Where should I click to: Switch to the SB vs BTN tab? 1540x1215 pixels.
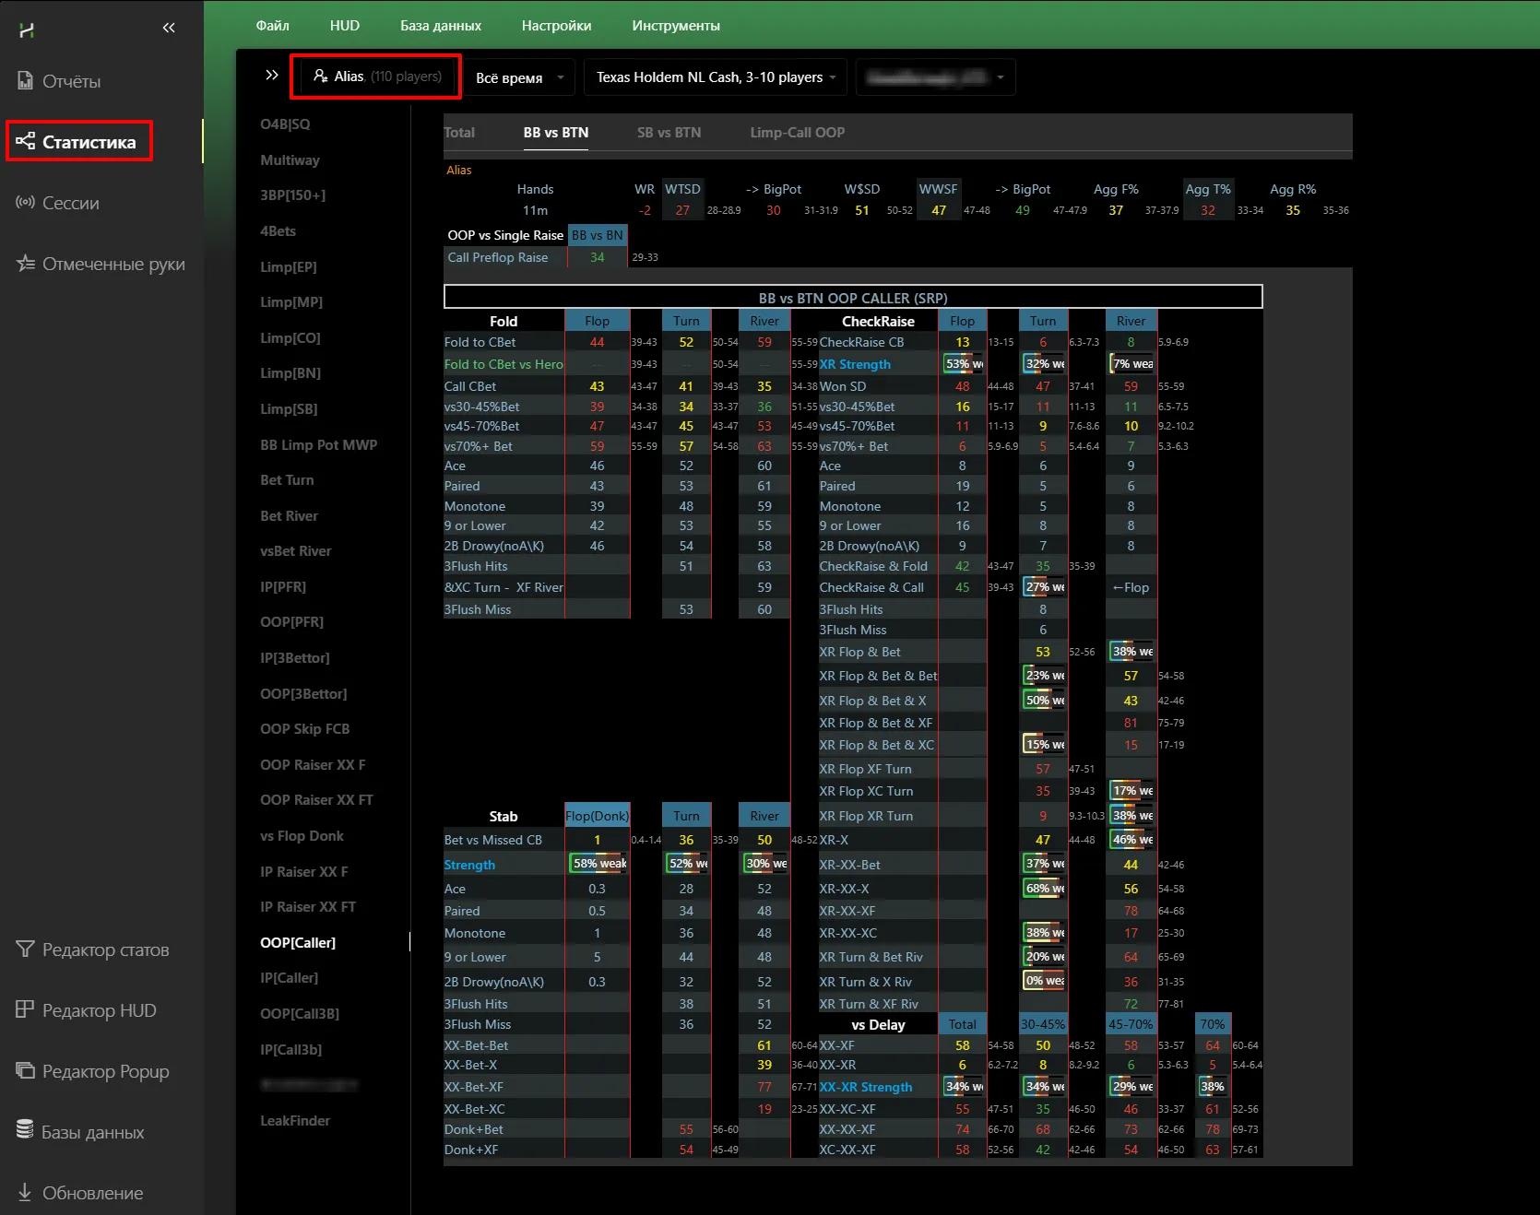point(669,133)
